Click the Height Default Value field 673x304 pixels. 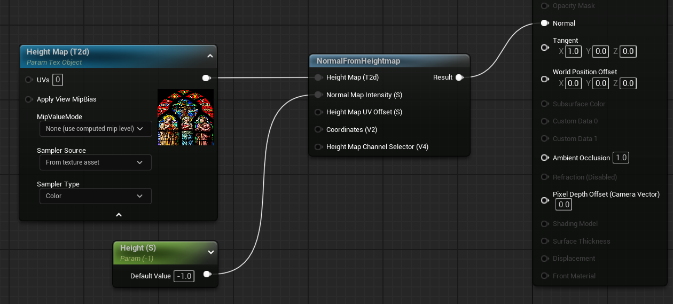184,276
